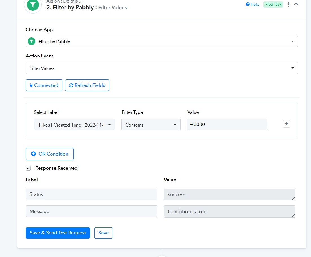Click the resize handle of success field

(x=293, y=198)
